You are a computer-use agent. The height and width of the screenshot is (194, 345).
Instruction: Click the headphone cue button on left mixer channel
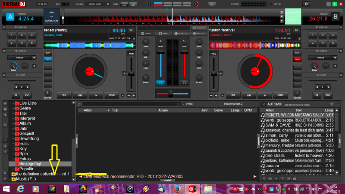coord(160,82)
